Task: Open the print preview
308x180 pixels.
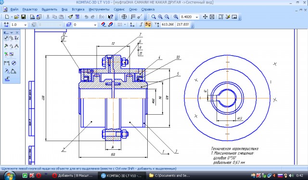Action: coord(32,17)
